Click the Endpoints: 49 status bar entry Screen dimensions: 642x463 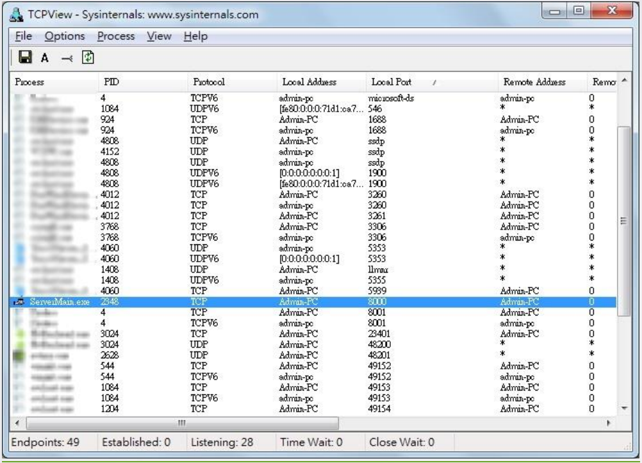point(45,442)
